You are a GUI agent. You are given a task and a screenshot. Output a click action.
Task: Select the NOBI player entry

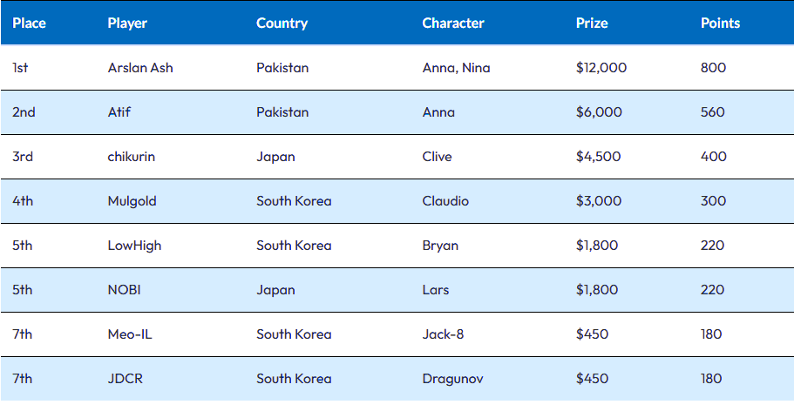pos(124,290)
